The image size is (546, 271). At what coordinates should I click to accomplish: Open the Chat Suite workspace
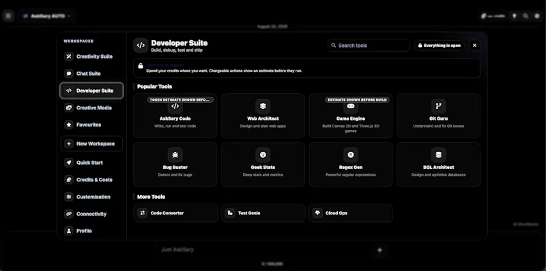(91, 74)
